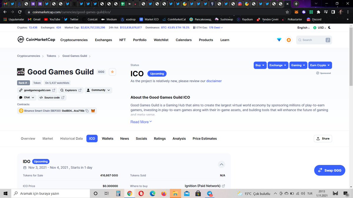The image size is (353, 198).
Task: Open the Watchlist navigation item
Action: pos(161,40)
